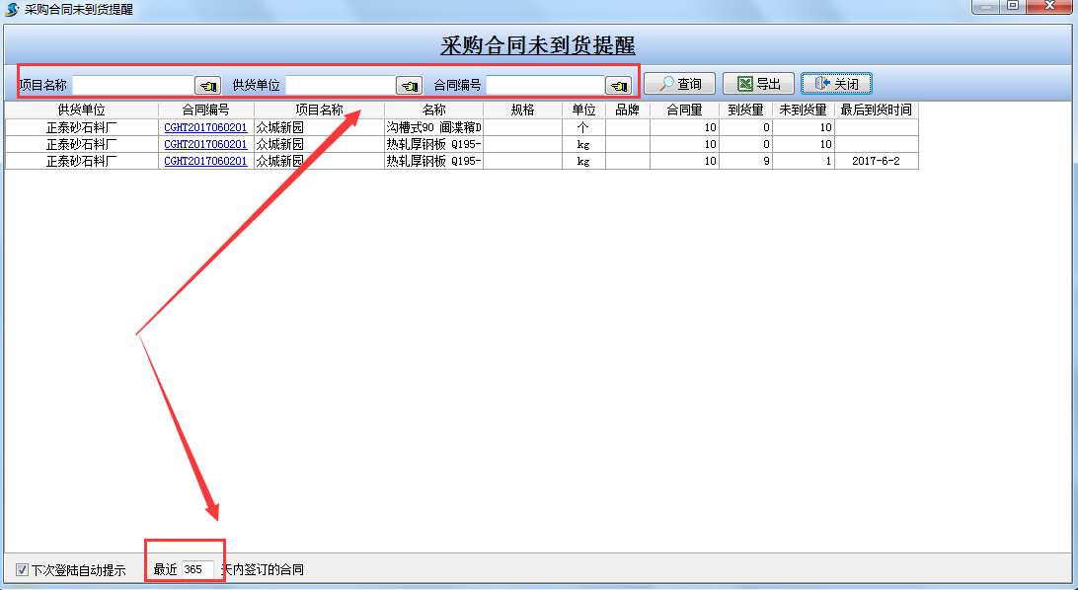Toggle the 下次登陆自动提示 checkbox
The image size is (1078, 590).
pos(22,569)
